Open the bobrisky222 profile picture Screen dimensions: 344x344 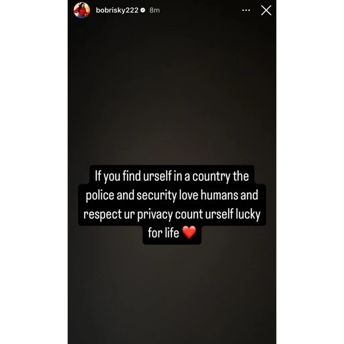82,10
